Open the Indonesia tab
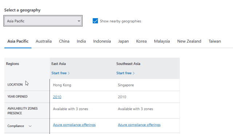Viewport: 233px width, 134px height. pos(102,41)
